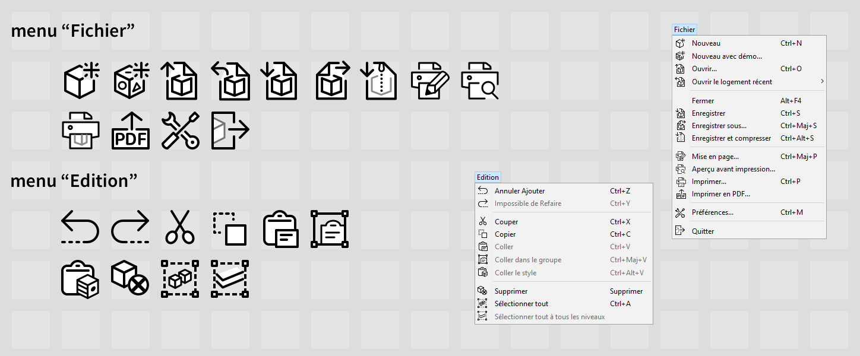Click the large PDF export icon

point(131,131)
